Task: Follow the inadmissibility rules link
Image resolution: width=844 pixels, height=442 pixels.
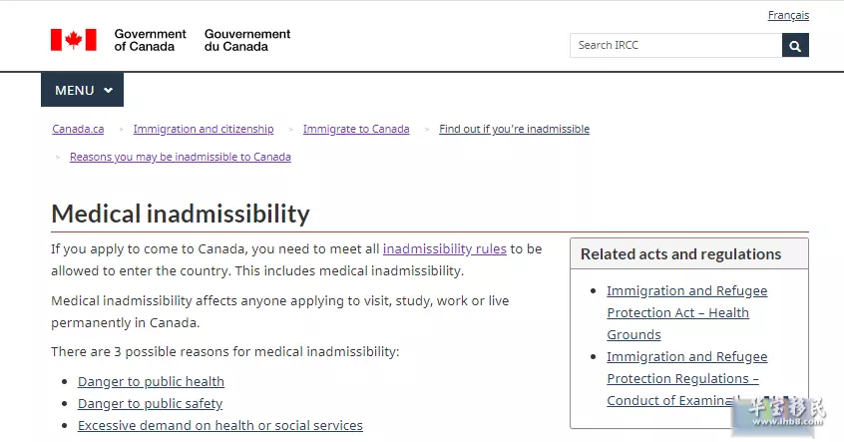Action: tap(445, 249)
